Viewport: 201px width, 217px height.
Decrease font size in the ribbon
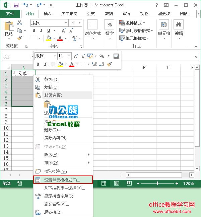click(71, 30)
